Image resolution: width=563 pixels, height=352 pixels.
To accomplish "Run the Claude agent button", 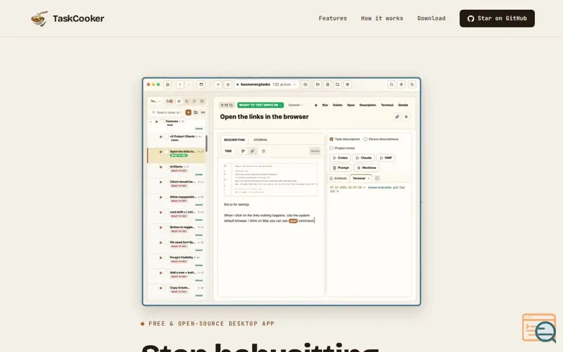I will (363, 158).
